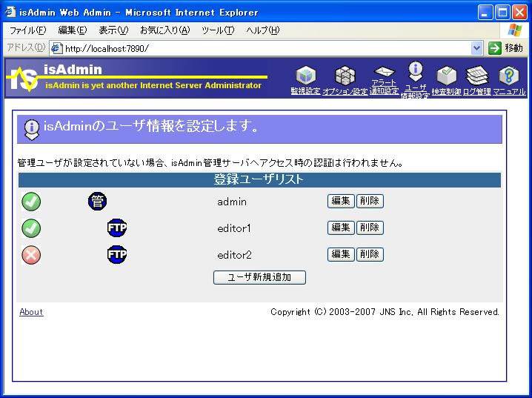
Task: Click the green check status icon for editor1
Action: [31, 228]
